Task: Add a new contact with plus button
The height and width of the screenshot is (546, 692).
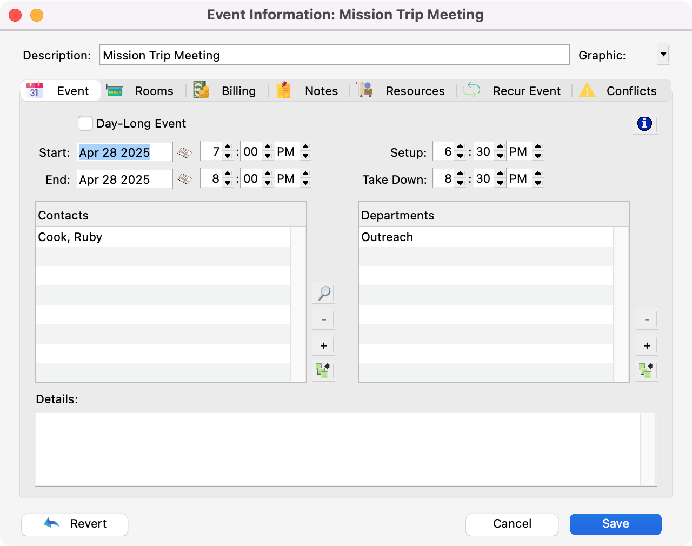Action: (324, 346)
